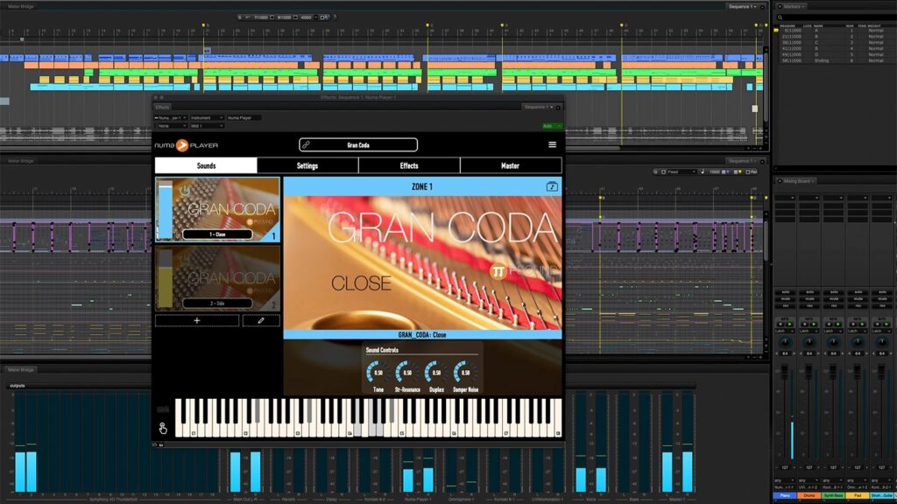Open the Instrument dropdown in Effects window

click(x=207, y=118)
